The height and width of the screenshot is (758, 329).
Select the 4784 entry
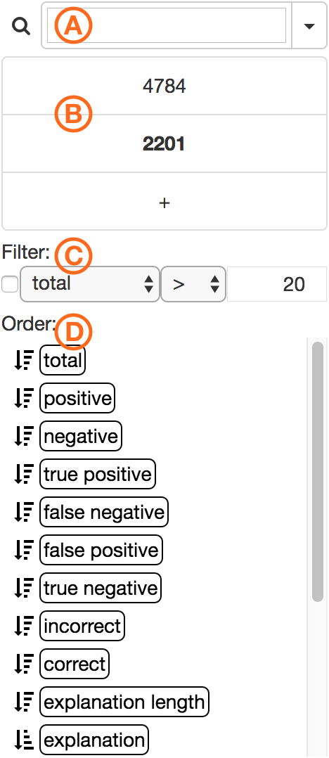tap(164, 86)
